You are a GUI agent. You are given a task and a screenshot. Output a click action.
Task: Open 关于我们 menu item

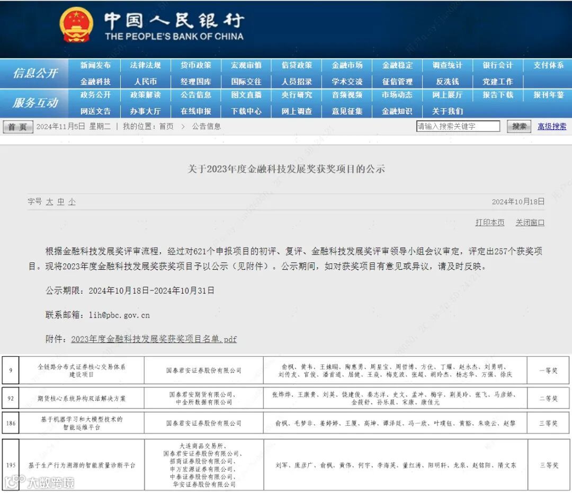pyautogui.click(x=448, y=111)
